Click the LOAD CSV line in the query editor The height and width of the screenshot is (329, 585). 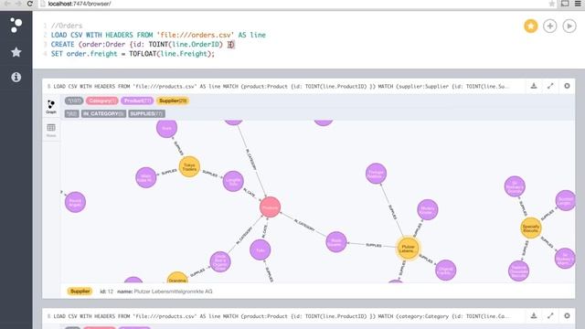coord(158,35)
